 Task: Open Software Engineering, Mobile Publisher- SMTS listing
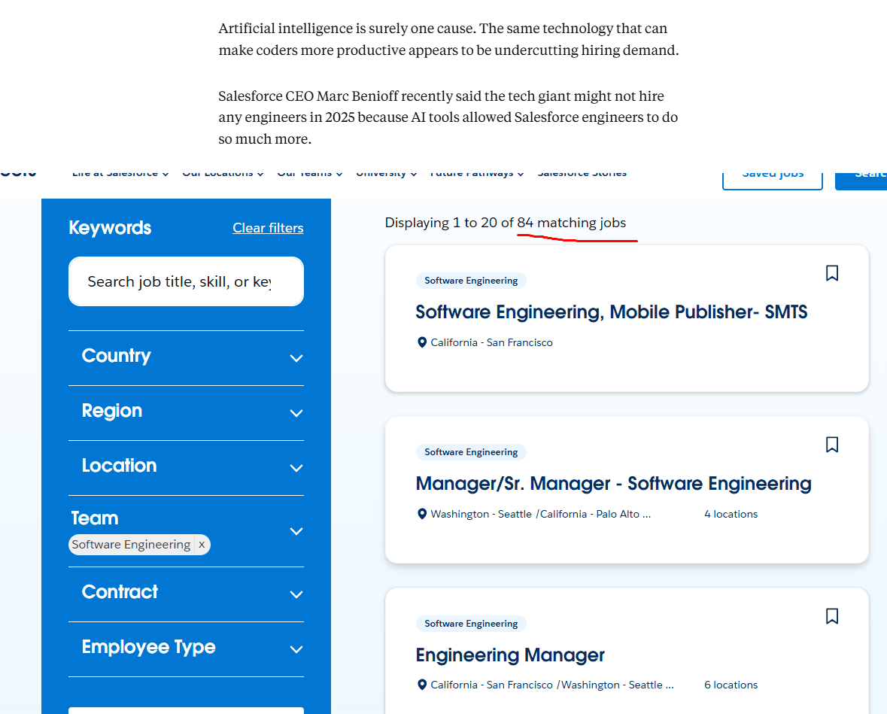pos(611,312)
